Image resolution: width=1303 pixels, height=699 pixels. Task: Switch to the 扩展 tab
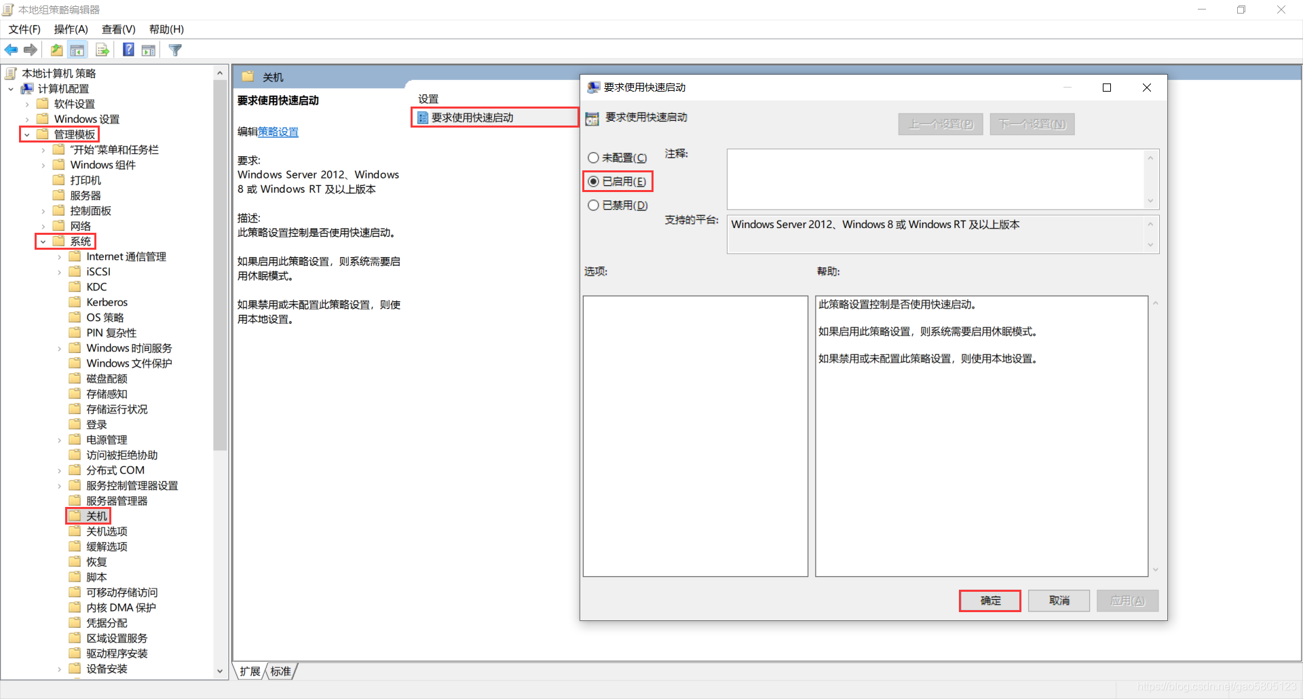250,671
